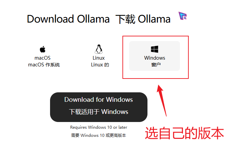
Task: Click the red rectangle border around Windows
Action: coord(156,36)
